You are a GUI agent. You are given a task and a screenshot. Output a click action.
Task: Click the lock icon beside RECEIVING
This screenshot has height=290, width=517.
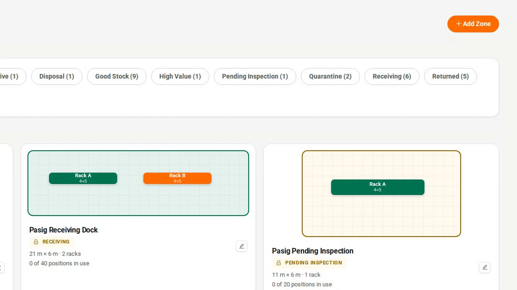[x=36, y=242]
